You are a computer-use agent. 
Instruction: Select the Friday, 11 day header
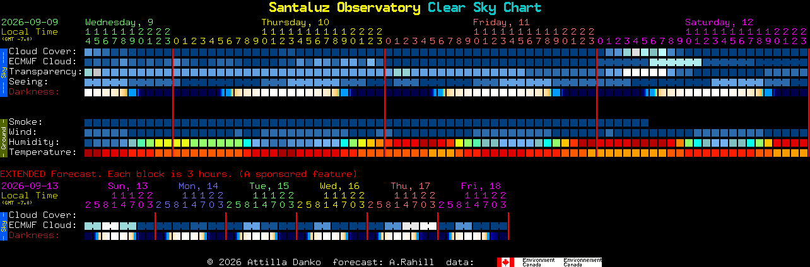click(x=501, y=22)
